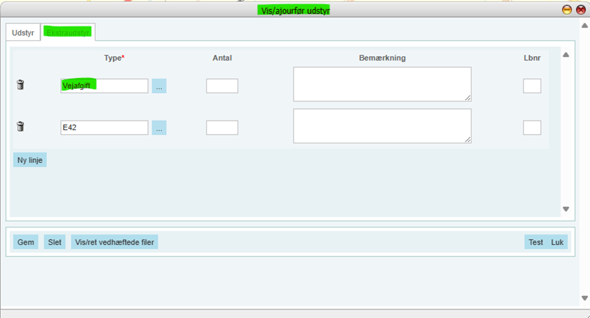Image resolution: width=590 pixels, height=318 pixels.
Task: Close the dialog with red X icon
Action: point(581,10)
